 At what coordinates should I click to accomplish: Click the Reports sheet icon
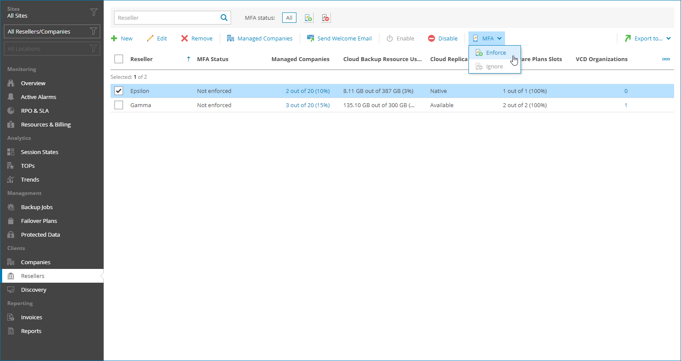pos(11,331)
